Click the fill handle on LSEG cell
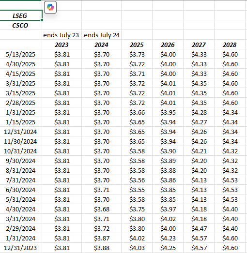This screenshot has width=247, height=253. (x=42, y=20)
